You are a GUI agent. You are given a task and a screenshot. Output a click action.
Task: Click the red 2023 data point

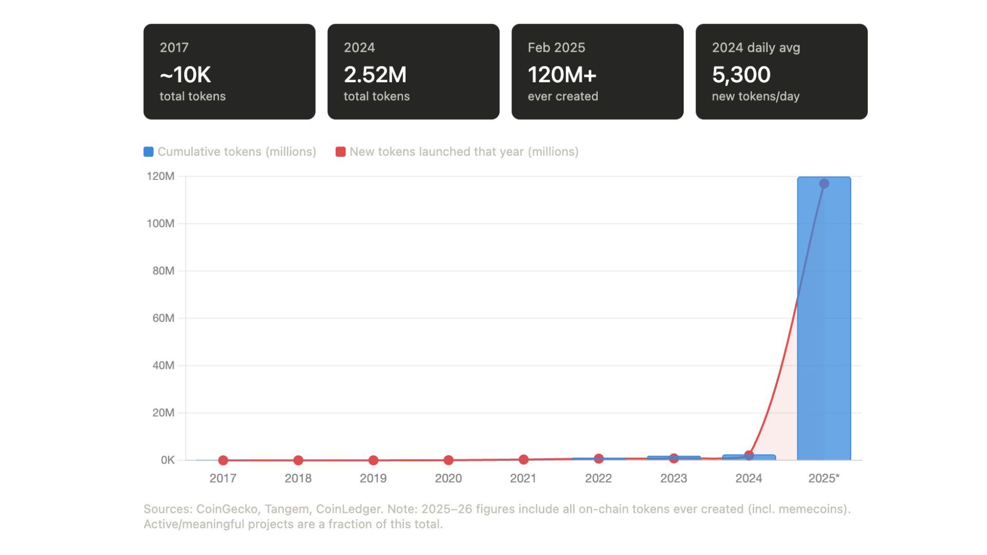tap(673, 458)
